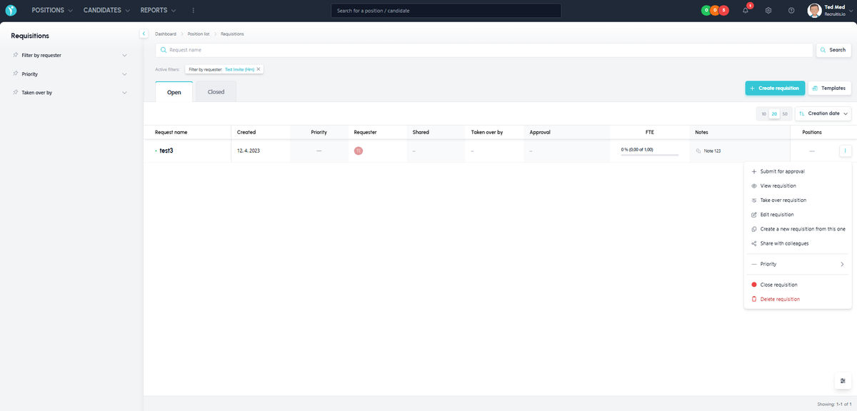The height and width of the screenshot is (411, 857).
Task: Expand the Ted Med account menu arrow
Action: (851, 11)
